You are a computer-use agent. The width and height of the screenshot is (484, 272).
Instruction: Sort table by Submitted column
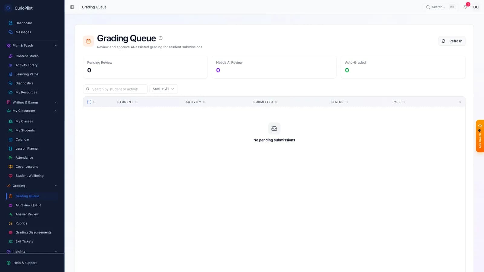(x=265, y=102)
